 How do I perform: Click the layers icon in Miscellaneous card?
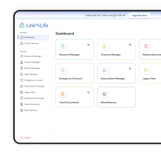click(104, 94)
